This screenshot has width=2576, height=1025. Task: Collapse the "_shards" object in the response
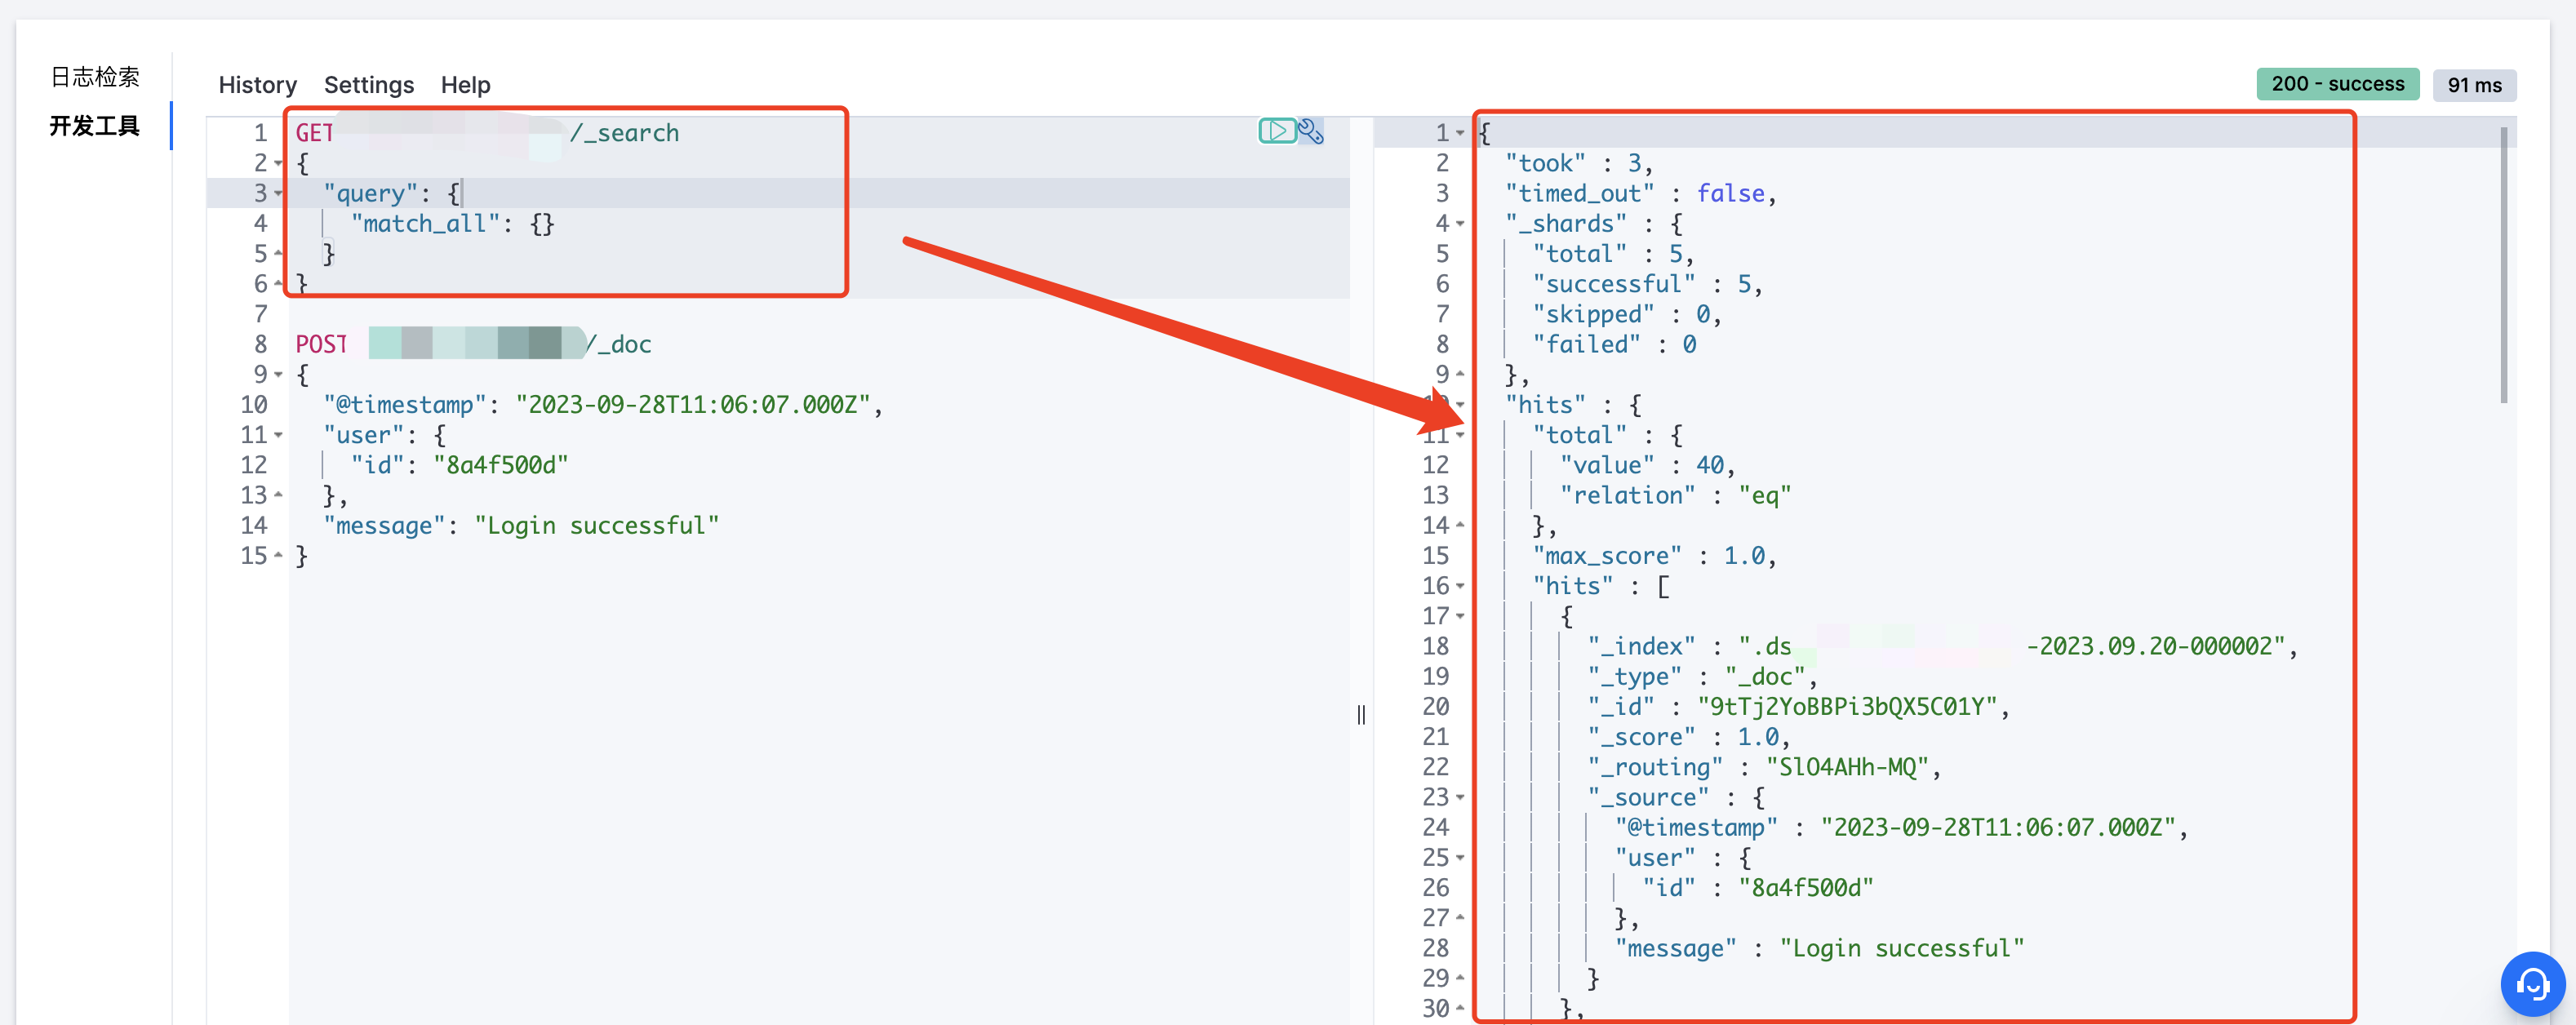(x=1461, y=223)
